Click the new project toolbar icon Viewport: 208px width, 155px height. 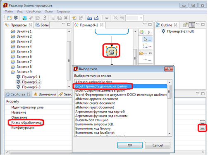pyautogui.click(x=10, y=18)
